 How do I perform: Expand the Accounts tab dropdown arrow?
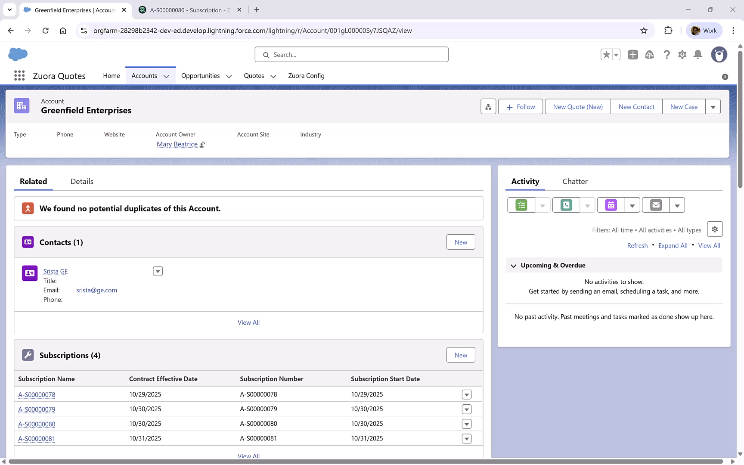point(167,76)
